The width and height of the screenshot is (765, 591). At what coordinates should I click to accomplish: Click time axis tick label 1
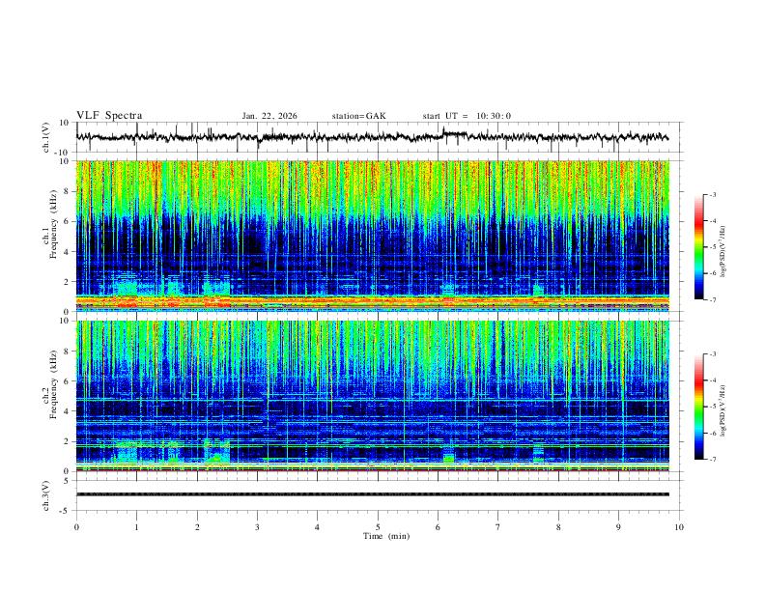[136, 527]
